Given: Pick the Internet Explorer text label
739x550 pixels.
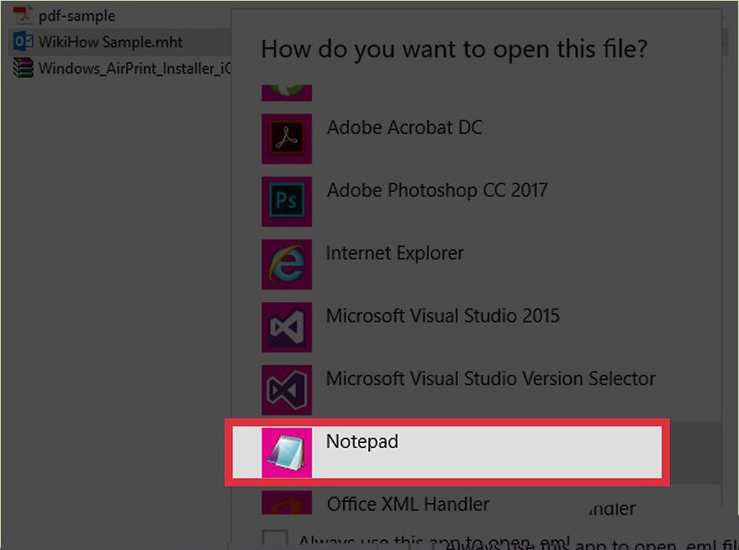Looking at the screenshot, I should pyautogui.click(x=394, y=252).
